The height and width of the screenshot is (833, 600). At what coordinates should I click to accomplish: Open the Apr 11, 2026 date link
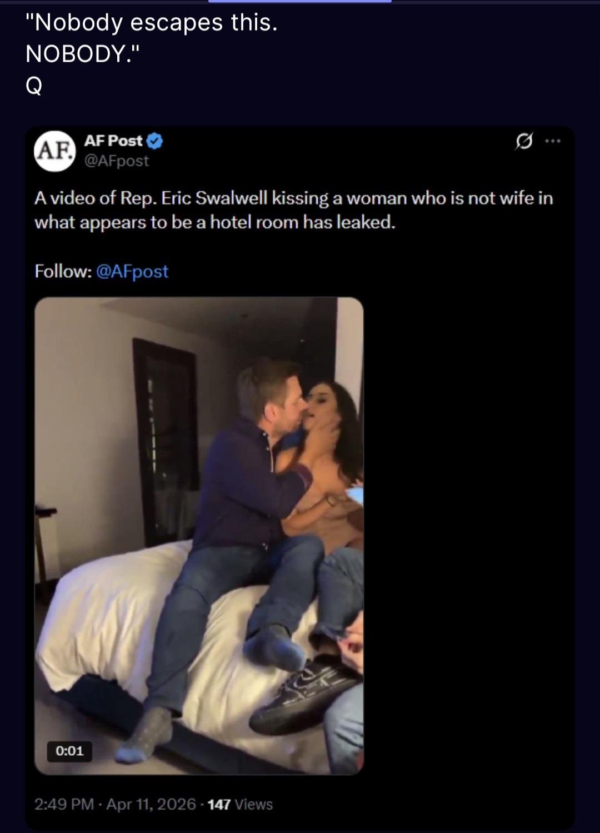[151, 804]
